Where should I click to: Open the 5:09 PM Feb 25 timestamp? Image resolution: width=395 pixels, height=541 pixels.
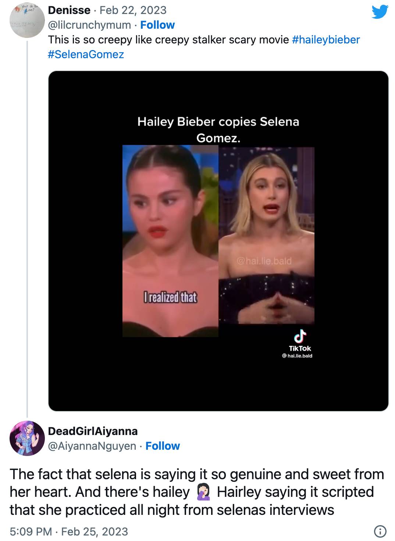click(69, 531)
